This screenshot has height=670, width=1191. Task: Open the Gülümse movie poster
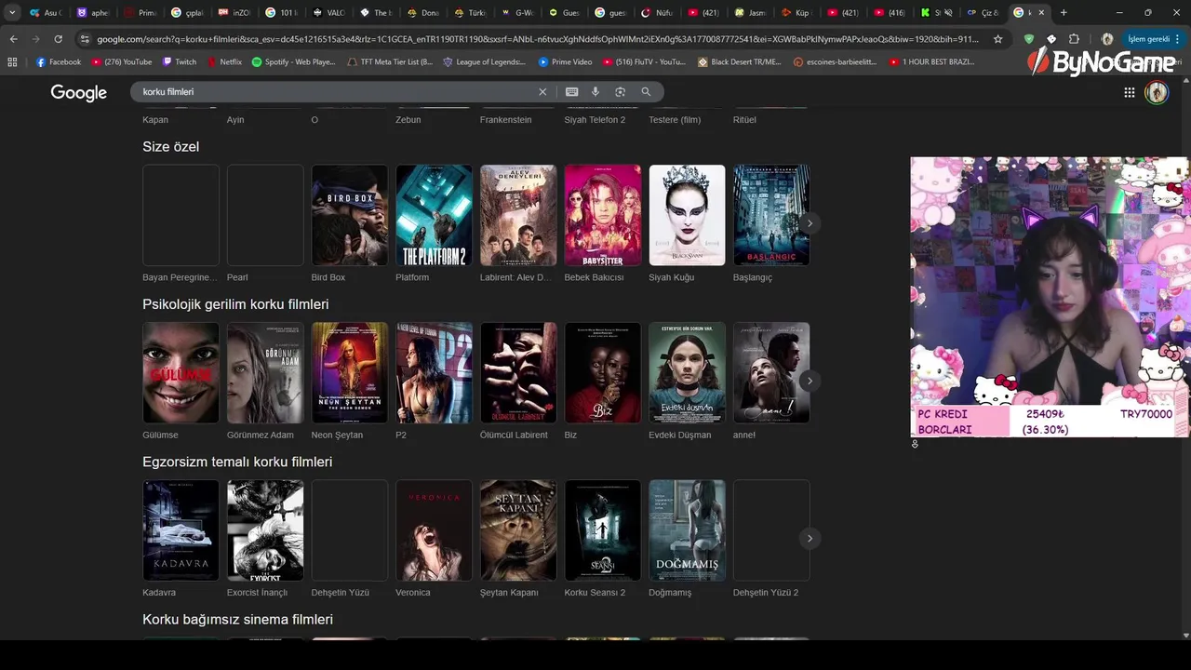pos(181,372)
